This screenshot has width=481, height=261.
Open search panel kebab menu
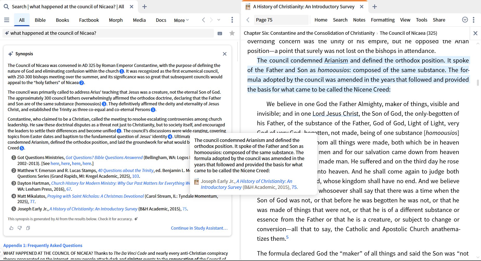click(x=232, y=20)
